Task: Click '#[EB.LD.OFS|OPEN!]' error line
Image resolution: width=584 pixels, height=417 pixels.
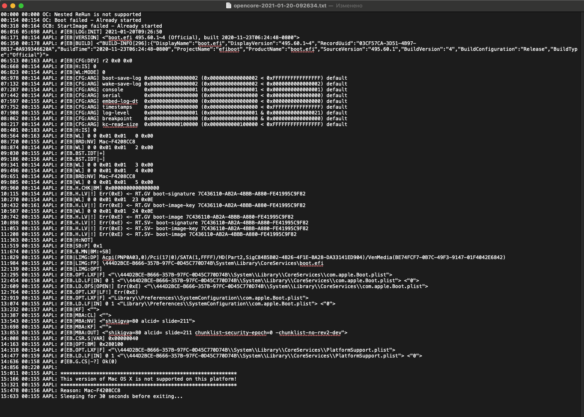Action: tap(214, 286)
